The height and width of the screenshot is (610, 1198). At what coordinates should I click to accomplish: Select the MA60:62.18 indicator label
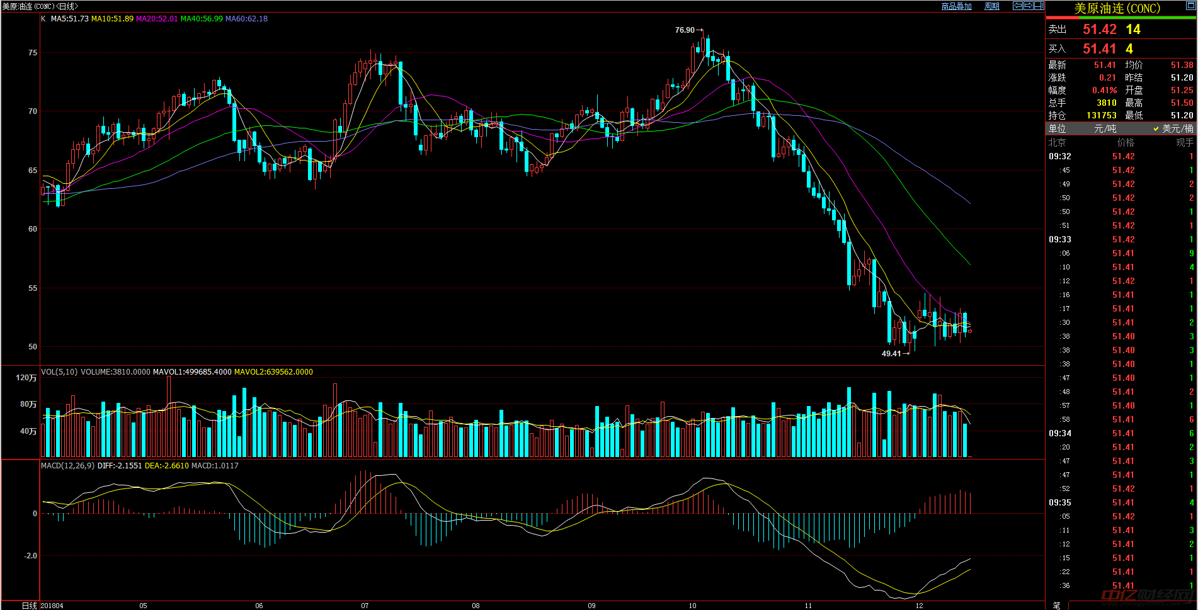pyautogui.click(x=246, y=19)
